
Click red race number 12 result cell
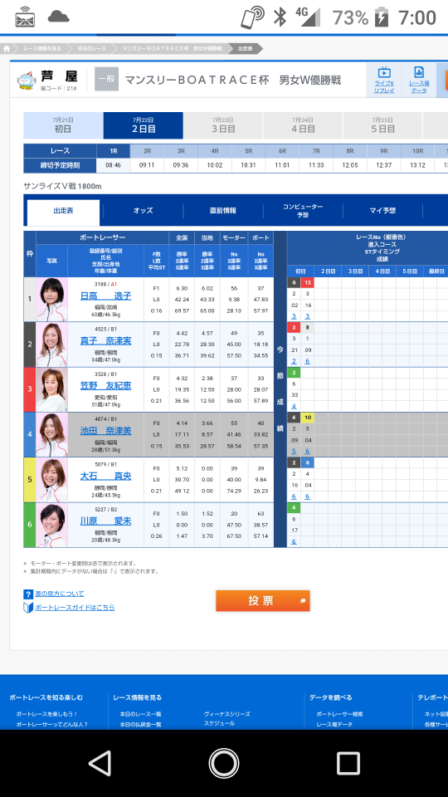point(307,282)
